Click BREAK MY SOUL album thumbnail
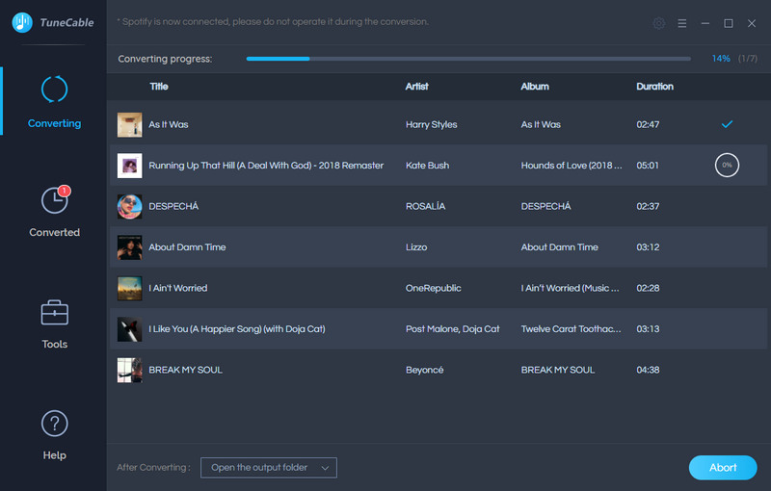771x491 pixels. 130,370
